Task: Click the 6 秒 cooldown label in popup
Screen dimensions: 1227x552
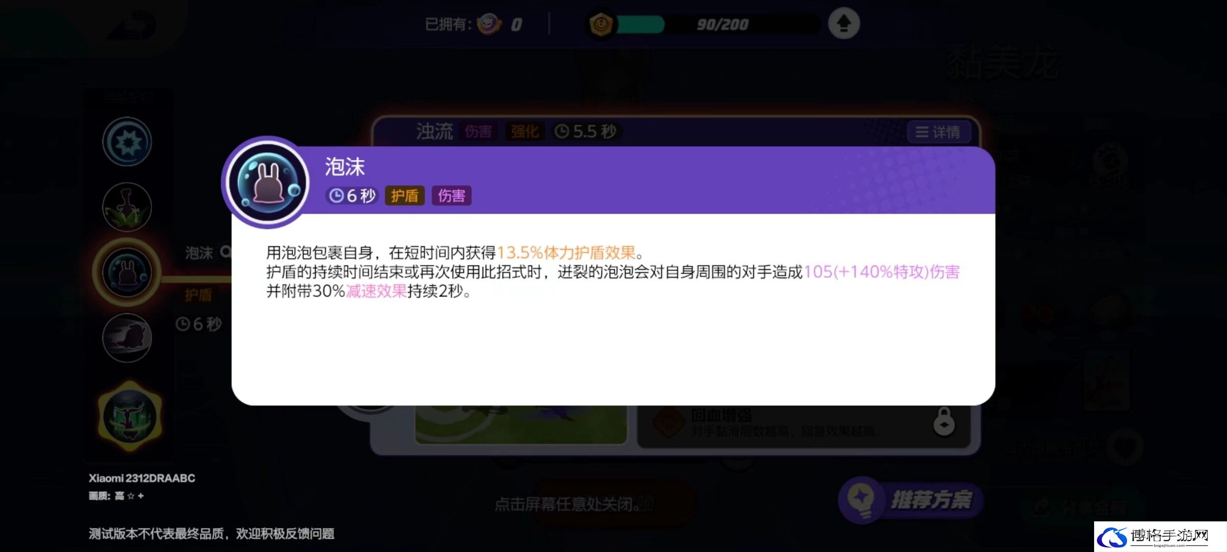Action: tap(352, 196)
